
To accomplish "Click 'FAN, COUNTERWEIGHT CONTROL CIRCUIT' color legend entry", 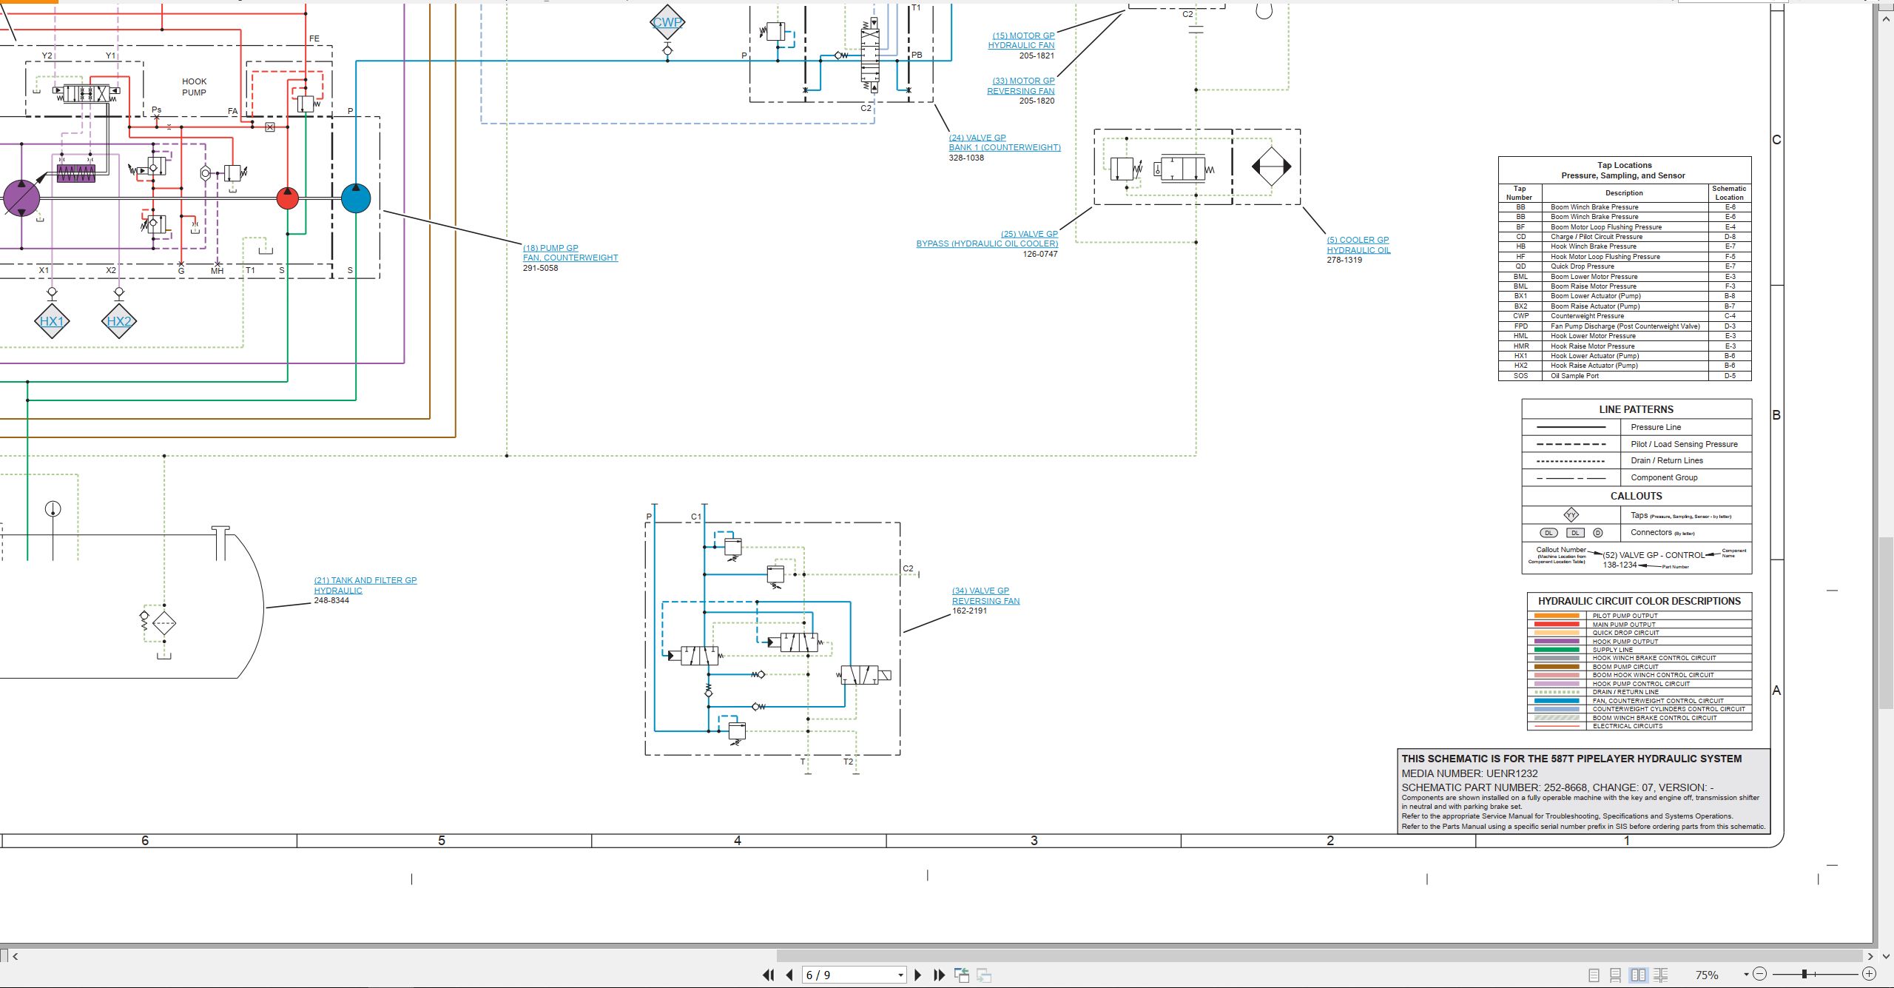I will pyautogui.click(x=1639, y=701).
